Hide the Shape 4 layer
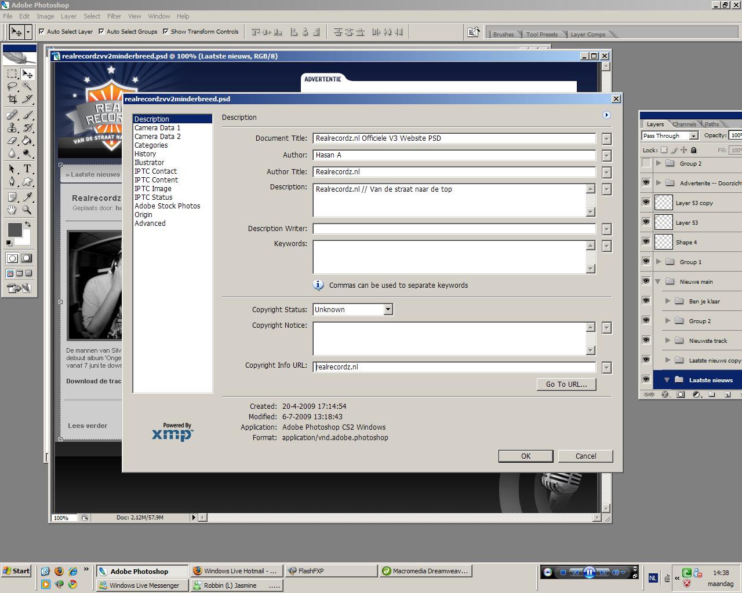 click(646, 241)
